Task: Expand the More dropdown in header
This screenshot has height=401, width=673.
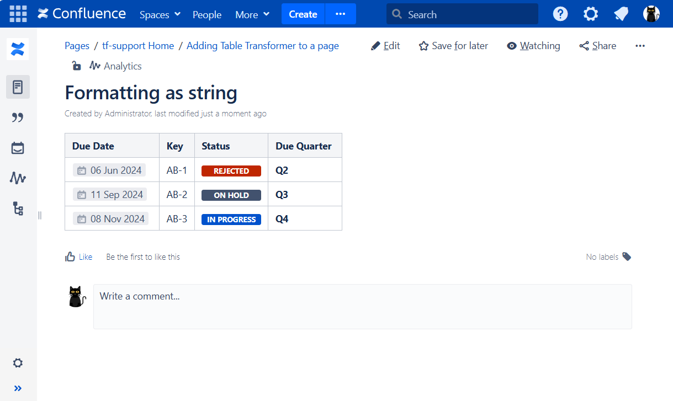Action: [x=252, y=14]
